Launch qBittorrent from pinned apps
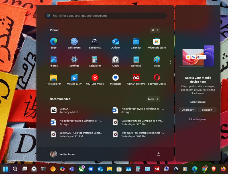This screenshot has width=228, height=174. point(74,43)
